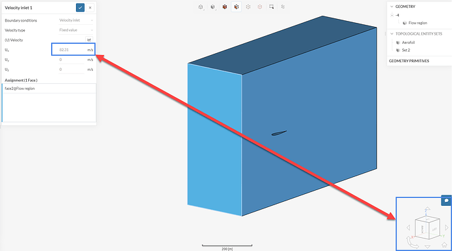Screen dimensions: 452x251
Task: Click the LEFT face of orientation cube
Action: coord(434,229)
